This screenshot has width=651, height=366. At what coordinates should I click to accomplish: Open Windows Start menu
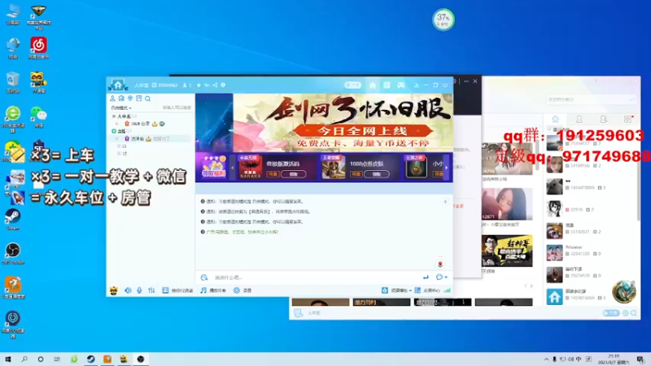tap(7, 359)
